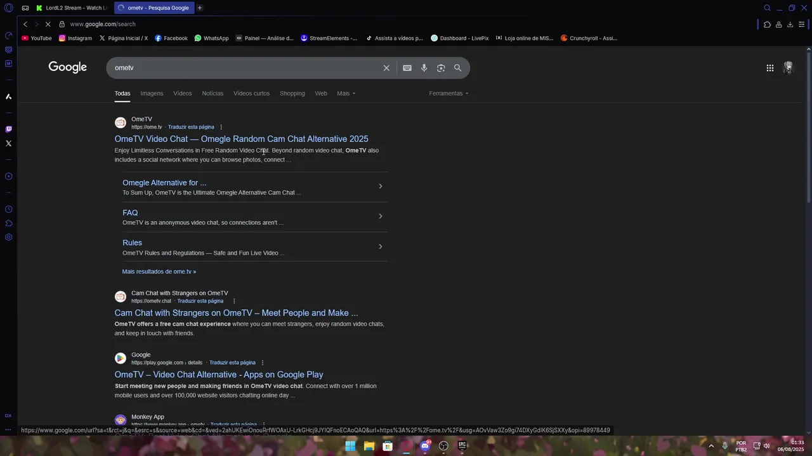This screenshot has height=456, width=812.
Task: Open the GX Mods sidebar icon
Action: click(x=8, y=63)
